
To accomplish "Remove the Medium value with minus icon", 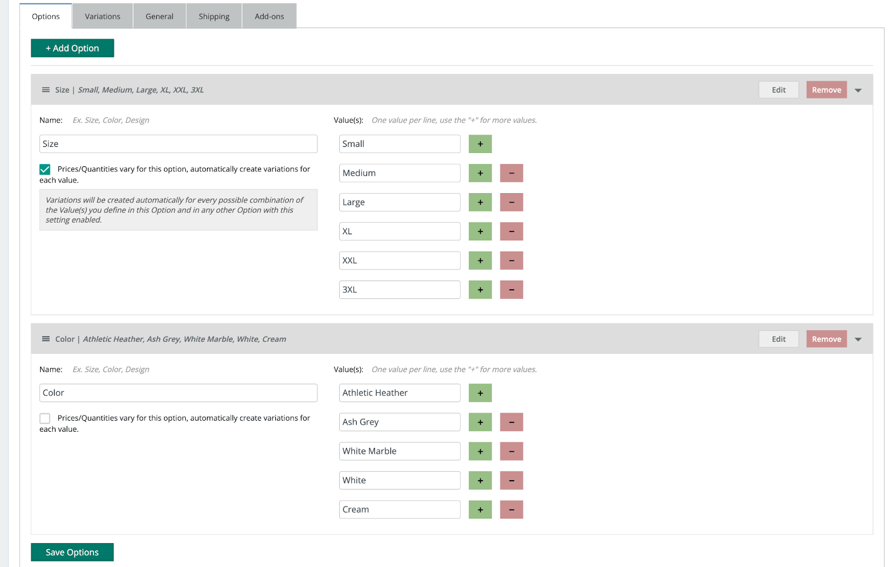I will (x=511, y=173).
